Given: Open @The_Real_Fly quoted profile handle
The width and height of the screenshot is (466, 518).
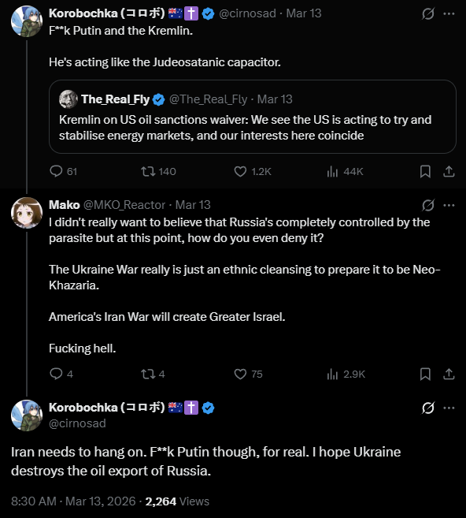Looking at the screenshot, I should click(x=208, y=99).
